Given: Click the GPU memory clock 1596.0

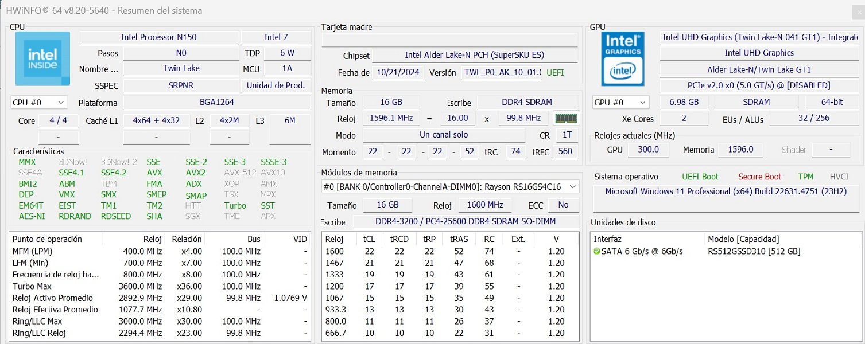Looking at the screenshot, I should tap(740, 150).
